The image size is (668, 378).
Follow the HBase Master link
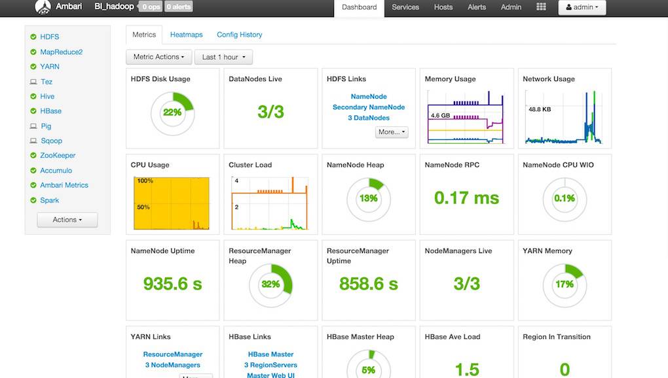click(x=271, y=354)
